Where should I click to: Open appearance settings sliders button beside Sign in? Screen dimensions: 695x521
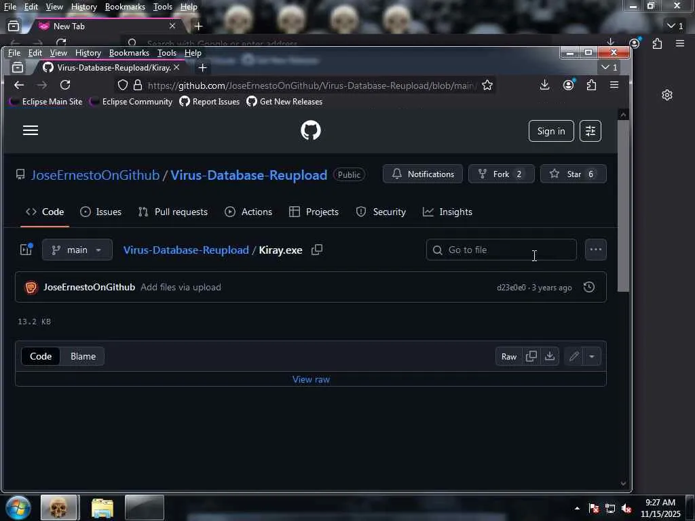[590, 131]
